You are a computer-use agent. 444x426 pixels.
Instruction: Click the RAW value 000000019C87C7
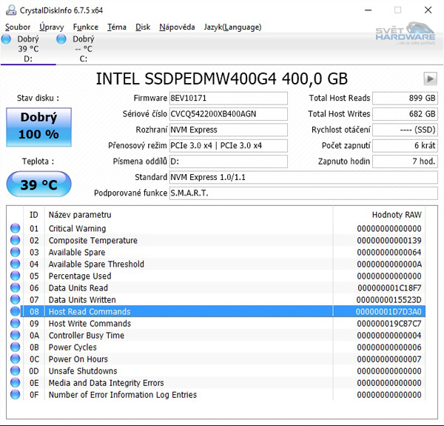click(389, 324)
